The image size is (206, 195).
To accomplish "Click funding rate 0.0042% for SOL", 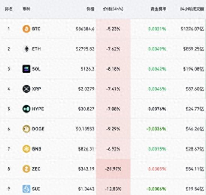I will (157, 69).
